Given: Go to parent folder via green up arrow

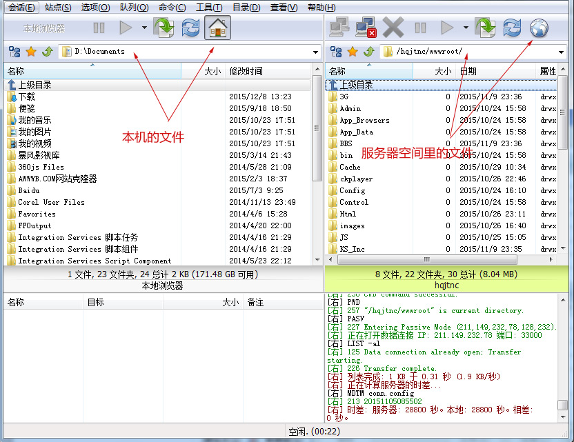Looking at the screenshot, I should tap(46, 51).
